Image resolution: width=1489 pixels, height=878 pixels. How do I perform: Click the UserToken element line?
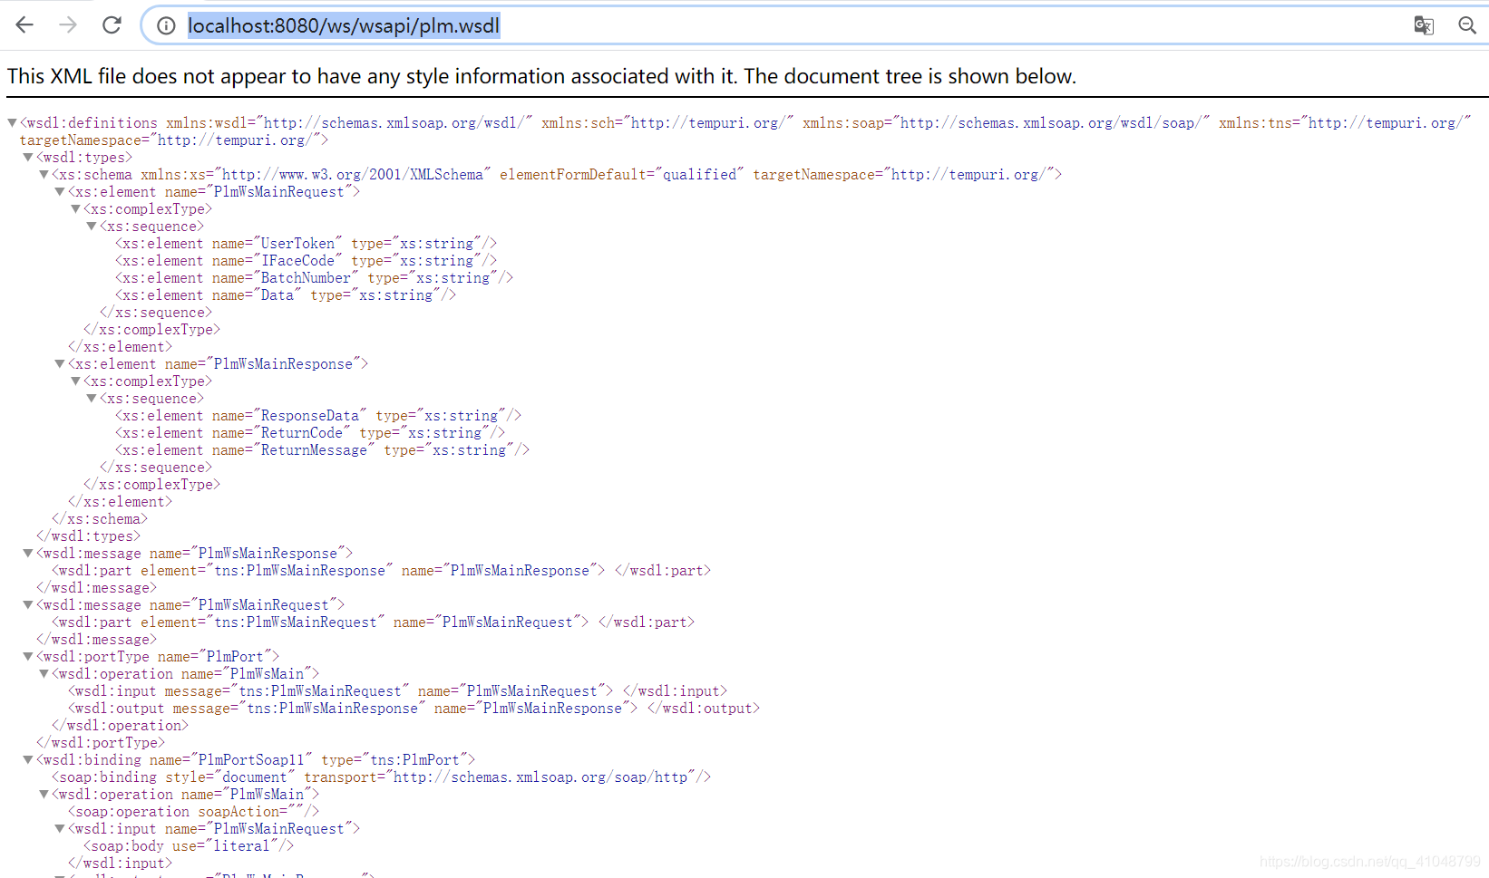pyautogui.click(x=306, y=243)
